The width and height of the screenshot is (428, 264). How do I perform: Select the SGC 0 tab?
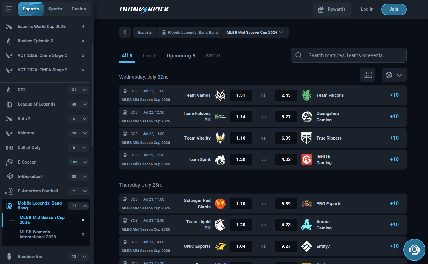pyautogui.click(x=213, y=56)
